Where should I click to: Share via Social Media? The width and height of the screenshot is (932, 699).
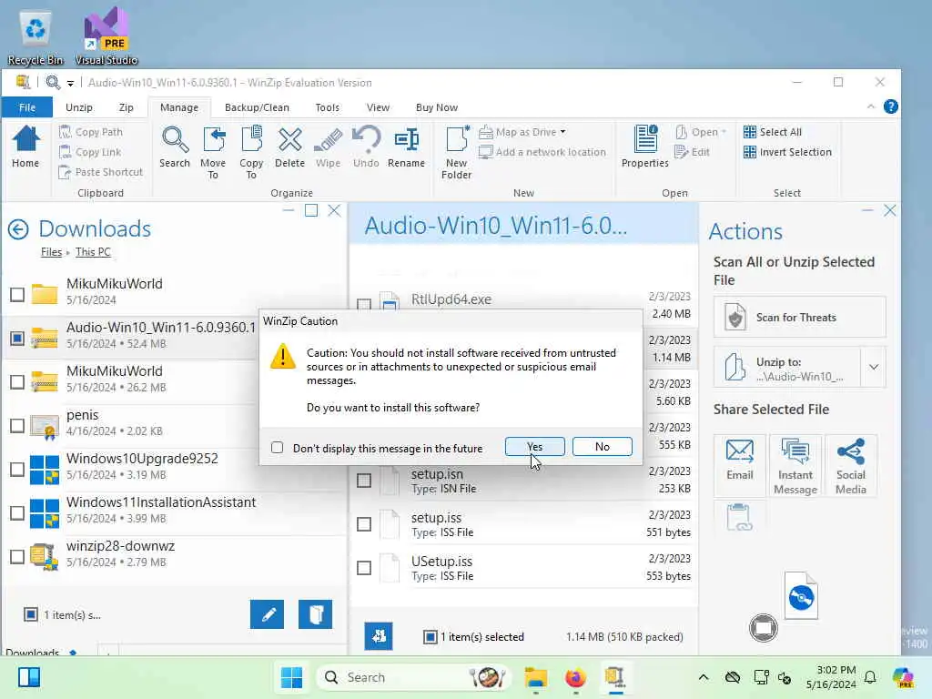pos(851,465)
